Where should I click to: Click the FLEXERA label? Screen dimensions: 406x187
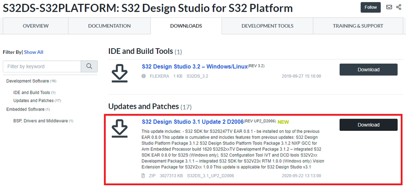[x=159, y=76]
